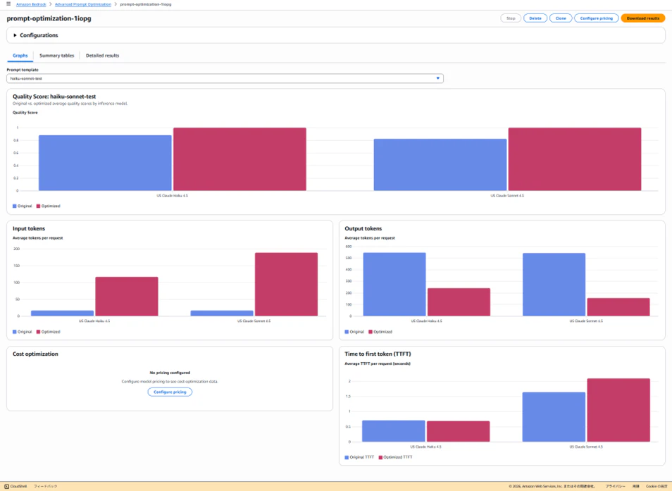
Task: Open the Cookie settings footer link
Action: pyautogui.click(x=657, y=486)
